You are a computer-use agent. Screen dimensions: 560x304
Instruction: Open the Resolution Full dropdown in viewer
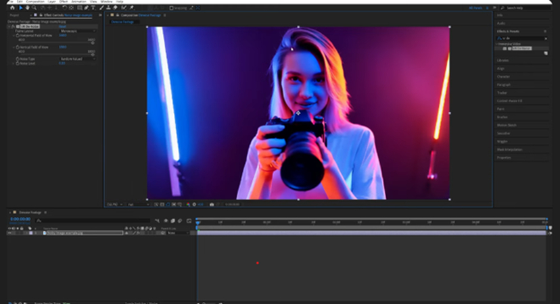(x=138, y=205)
